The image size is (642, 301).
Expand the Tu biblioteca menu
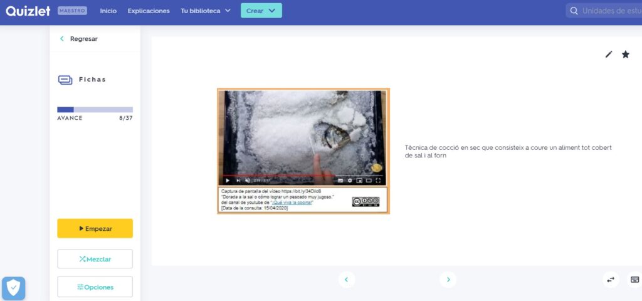point(206,11)
